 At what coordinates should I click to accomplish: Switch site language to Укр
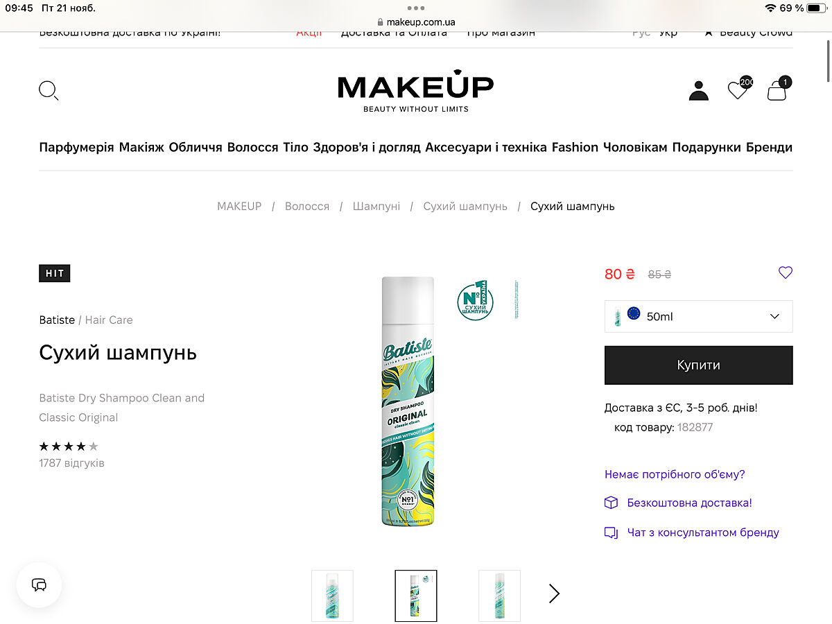coord(668,33)
